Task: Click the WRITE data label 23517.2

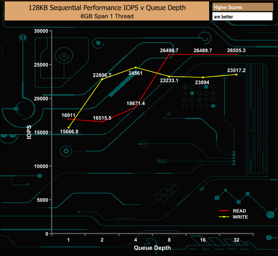Action: coord(237,70)
